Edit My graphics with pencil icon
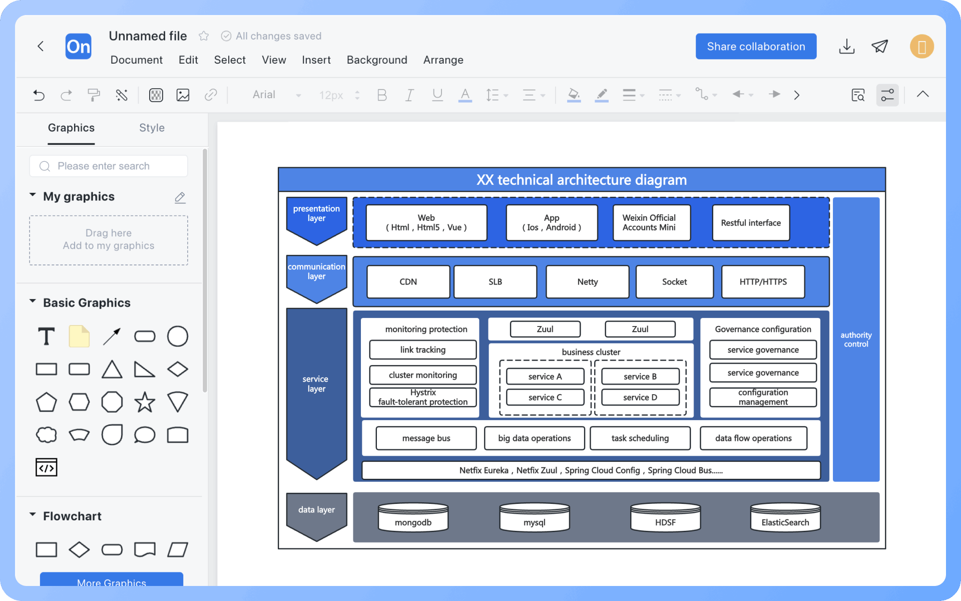961x601 pixels. 180,197
